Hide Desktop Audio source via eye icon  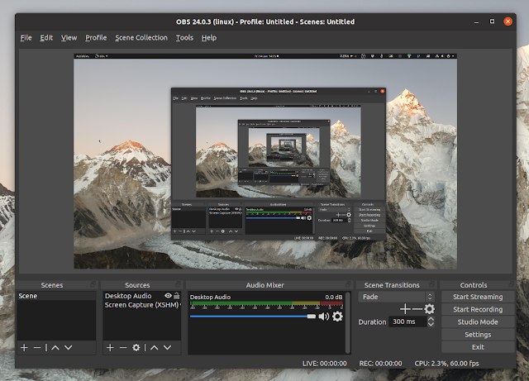168,296
